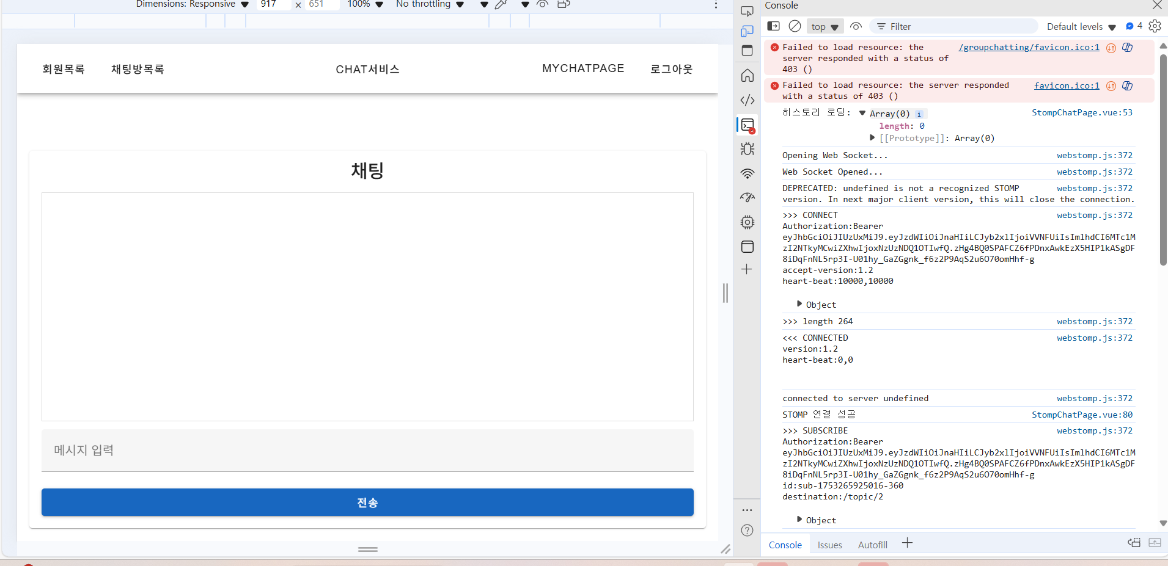Click the viewport bottom resize handle
1168x566 pixels.
tap(367, 549)
